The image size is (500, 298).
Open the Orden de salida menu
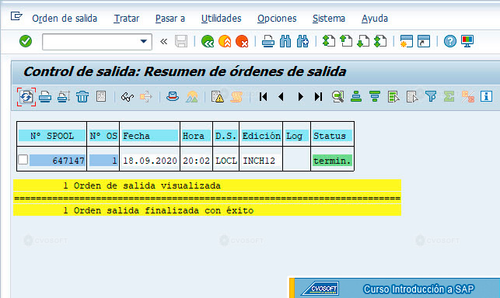click(x=65, y=19)
